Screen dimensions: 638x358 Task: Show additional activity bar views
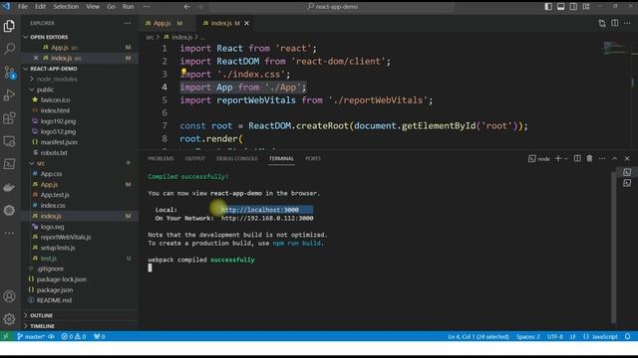coord(9,233)
